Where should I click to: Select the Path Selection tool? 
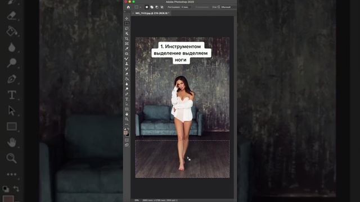pos(127,104)
